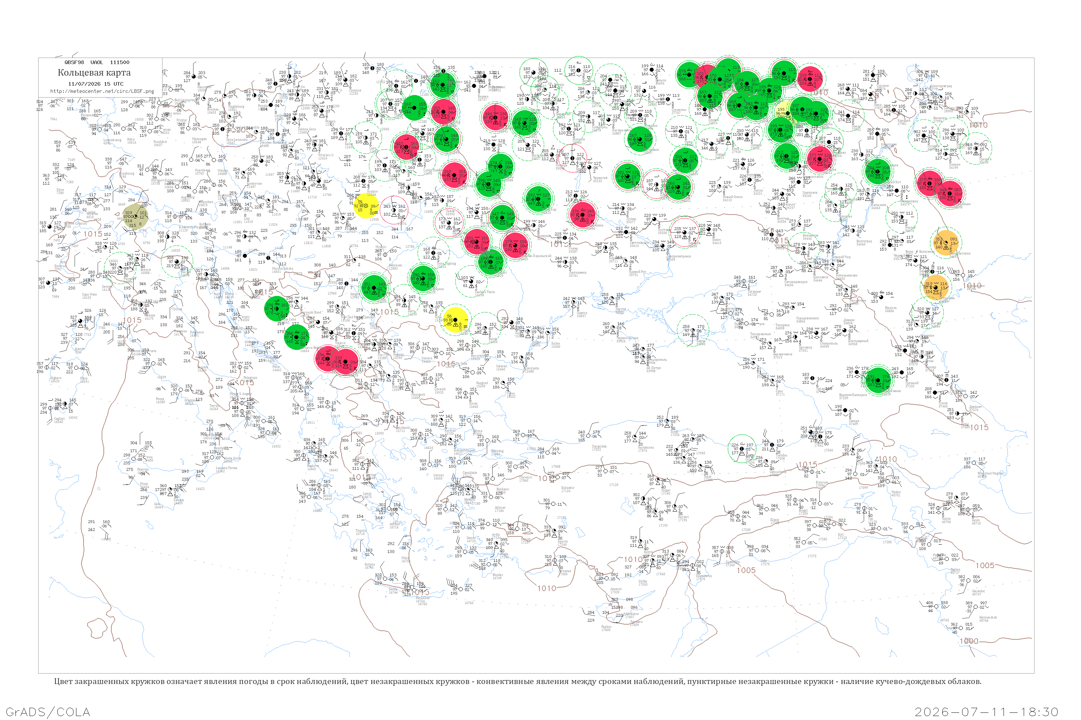Select the yellow weather circle beside Krakow

(x=366, y=205)
